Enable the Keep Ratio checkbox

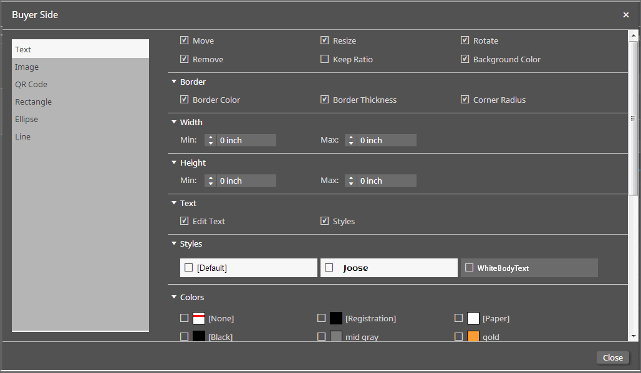tap(325, 59)
